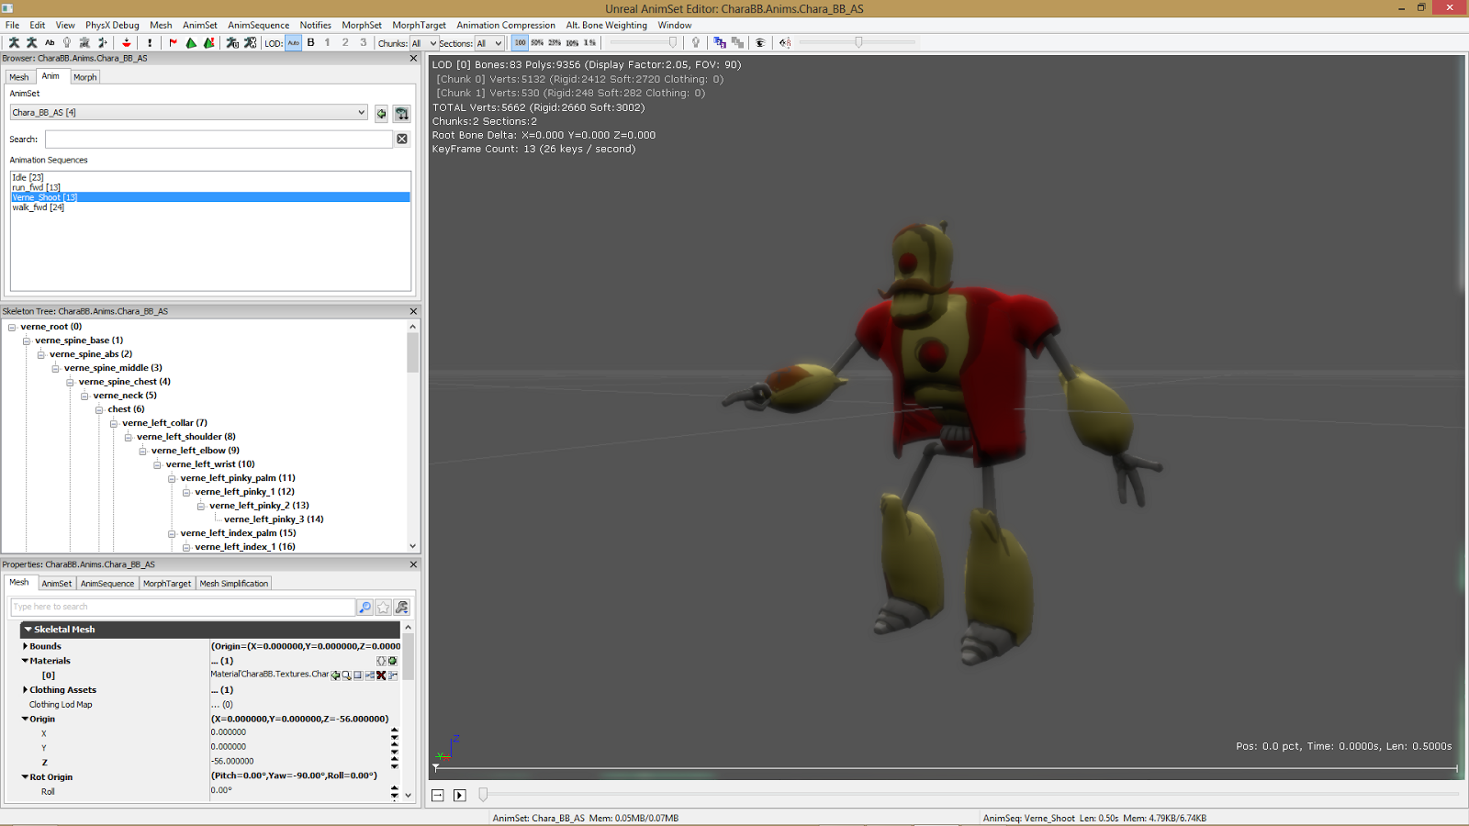
Task: Open the Sections dropdown
Action: (x=488, y=43)
